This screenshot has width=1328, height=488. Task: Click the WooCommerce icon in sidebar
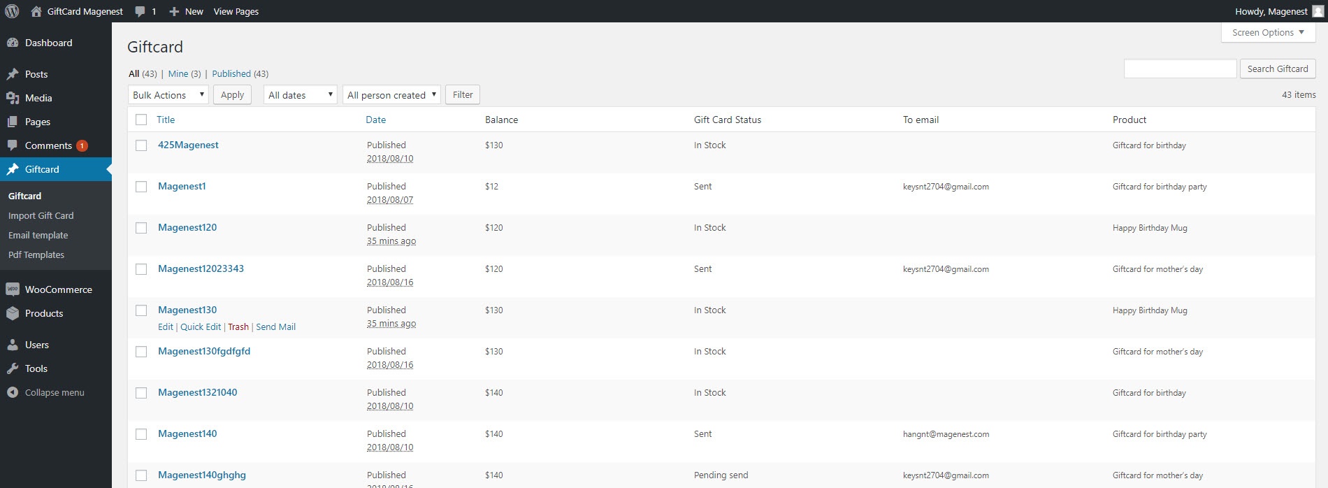(12, 289)
